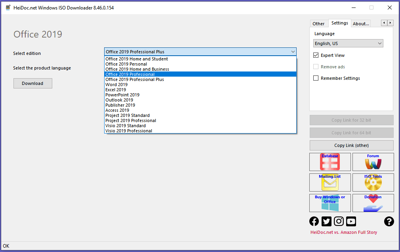
Task: Open the Forum icon button
Action: pos(373,162)
